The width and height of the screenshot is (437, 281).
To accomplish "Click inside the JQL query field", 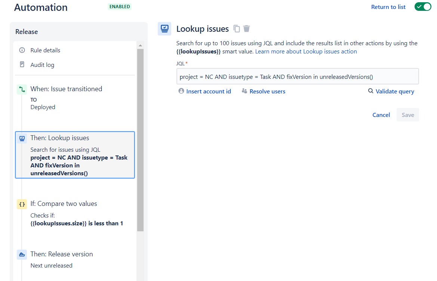I will pyautogui.click(x=297, y=76).
